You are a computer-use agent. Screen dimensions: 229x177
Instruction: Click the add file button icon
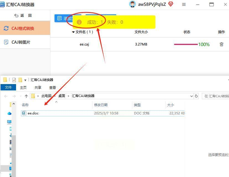[60, 18]
